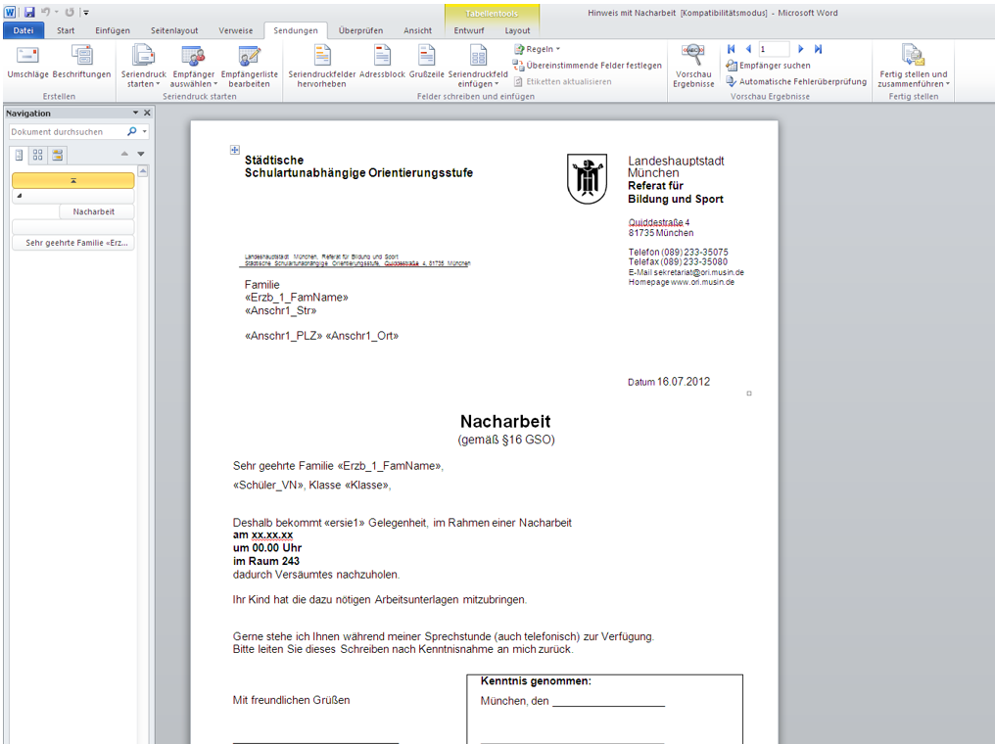Go to the next mail merge record
The width and height of the screenshot is (995, 744).
pyautogui.click(x=801, y=49)
